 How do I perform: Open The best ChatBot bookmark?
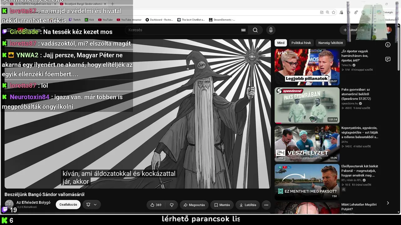[x=191, y=20]
